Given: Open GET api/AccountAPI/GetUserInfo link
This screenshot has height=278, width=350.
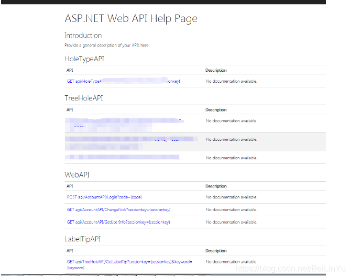Looking at the screenshot, I should [118, 222].
